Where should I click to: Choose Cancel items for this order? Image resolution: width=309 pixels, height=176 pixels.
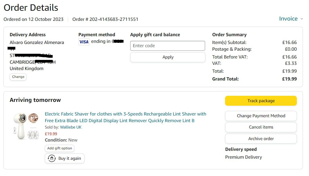(261, 127)
